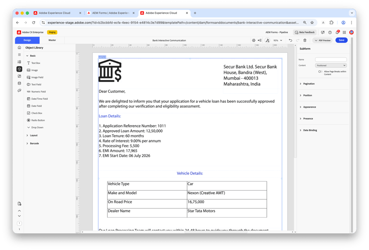Add a Text Field from Object Library
The height and width of the screenshot is (250, 369).
pos(34,84)
